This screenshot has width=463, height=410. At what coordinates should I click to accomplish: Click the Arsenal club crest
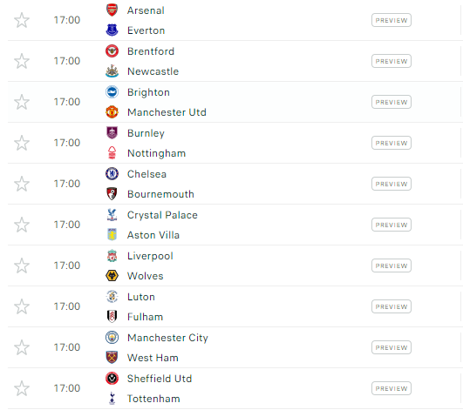tap(112, 10)
